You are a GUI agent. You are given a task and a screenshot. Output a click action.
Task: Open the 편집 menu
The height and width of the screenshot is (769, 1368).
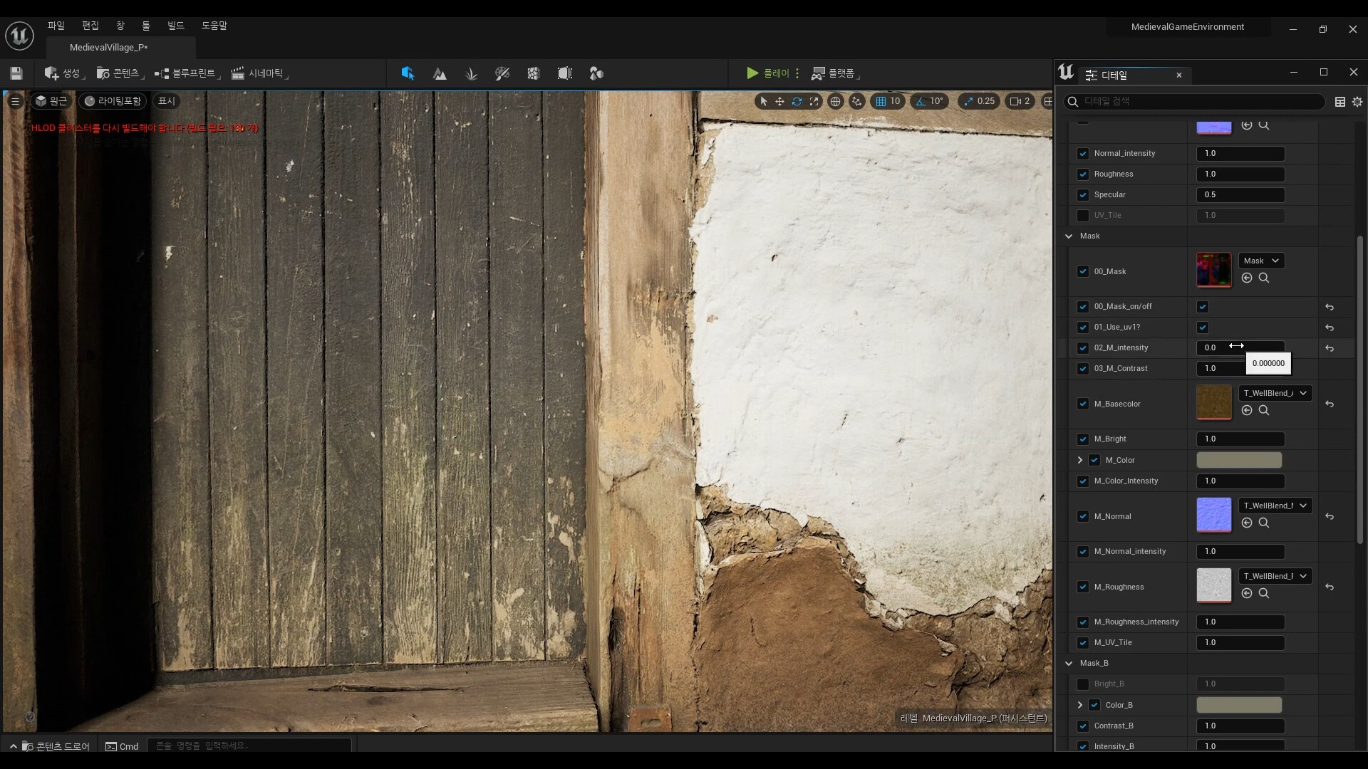(90, 26)
